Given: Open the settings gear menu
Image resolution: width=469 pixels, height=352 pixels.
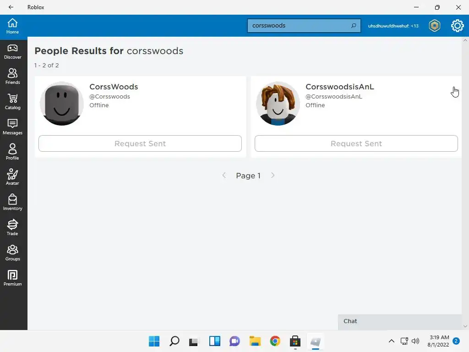Looking at the screenshot, I should (458, 26).
